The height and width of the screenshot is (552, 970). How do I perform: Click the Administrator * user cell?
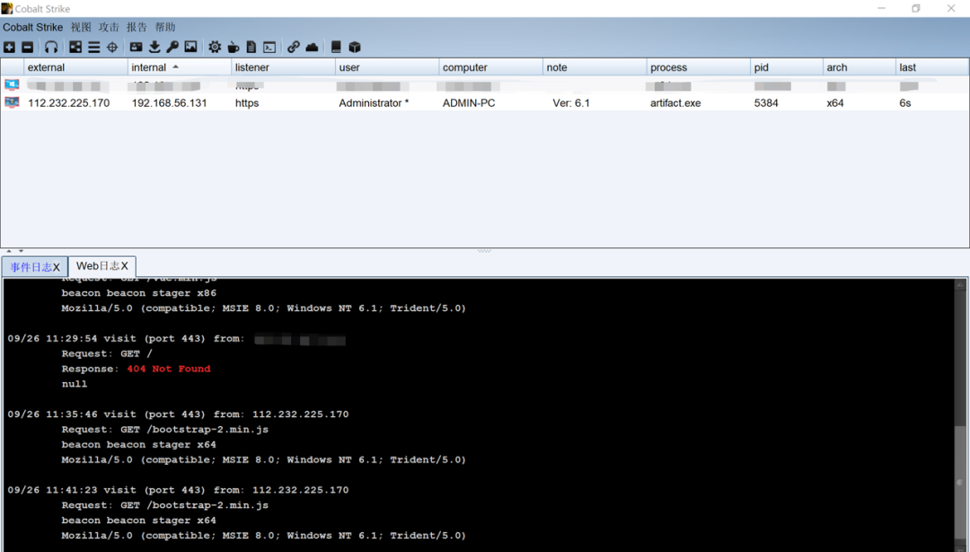tap(374, 102)
